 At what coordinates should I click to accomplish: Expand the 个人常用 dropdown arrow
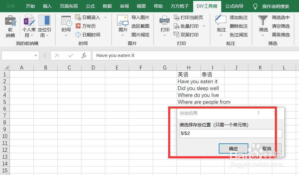pos(32,35)
